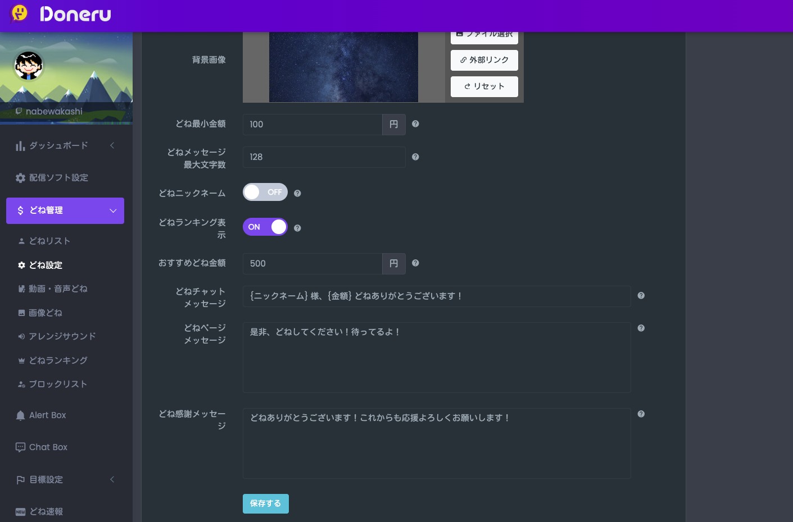Expand the ダッシュボード chevron arrow

pos(112,145)
